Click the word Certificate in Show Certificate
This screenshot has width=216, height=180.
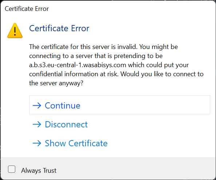pos(88,143)
